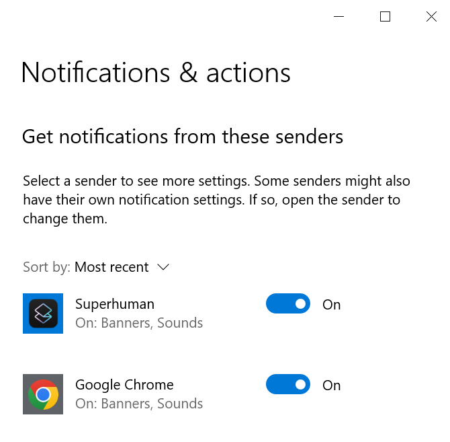Click the On label beside Superhuman toggle
The height and width of the screenshot is (442, 450).
332,305
